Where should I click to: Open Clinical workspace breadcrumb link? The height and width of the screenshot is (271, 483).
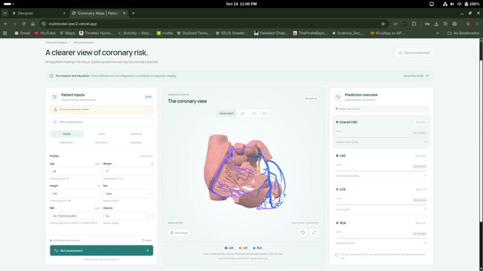point(56,42)
